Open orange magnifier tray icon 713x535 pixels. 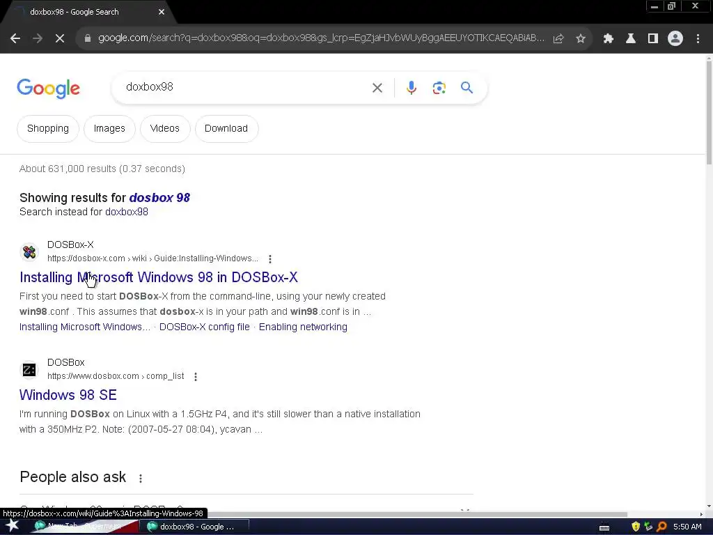click(661, 527)
